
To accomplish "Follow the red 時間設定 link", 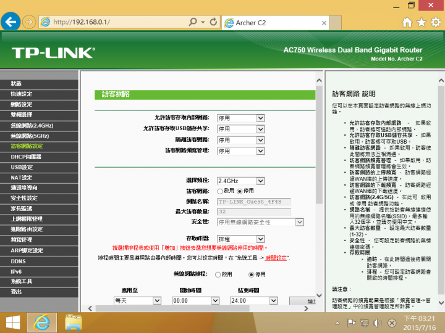I will point(276,258).
